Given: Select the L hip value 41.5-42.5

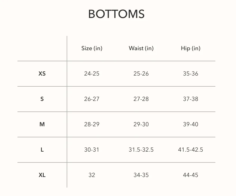Looking at the screenshot, I should 190,150.
